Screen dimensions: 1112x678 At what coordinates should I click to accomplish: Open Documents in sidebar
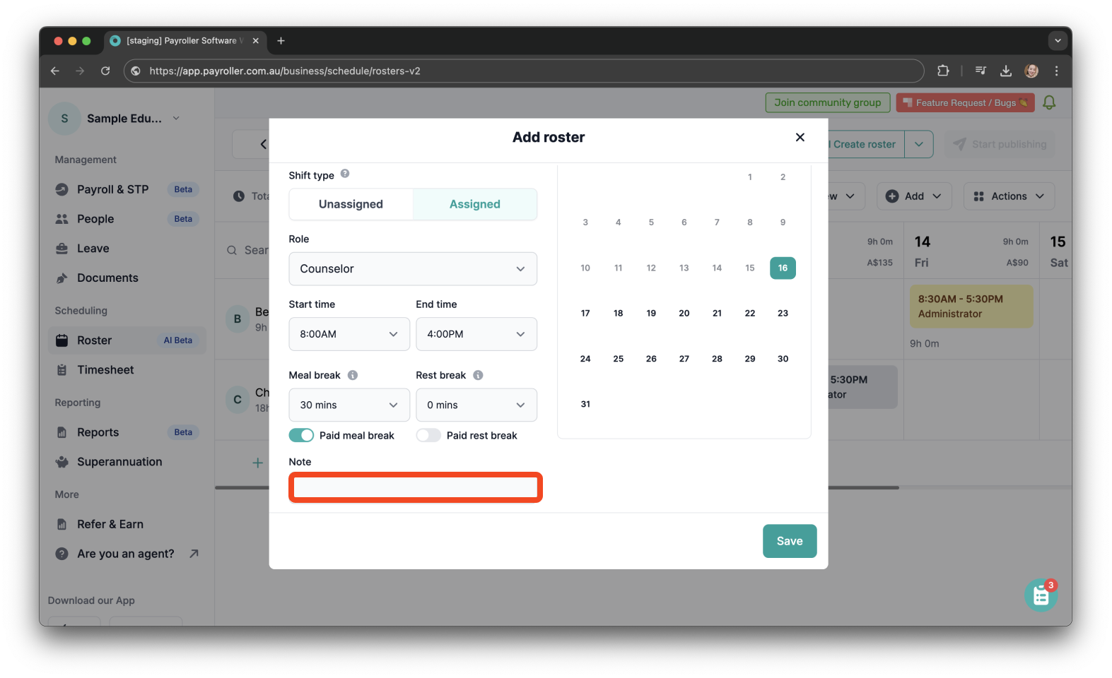[127, 278]
